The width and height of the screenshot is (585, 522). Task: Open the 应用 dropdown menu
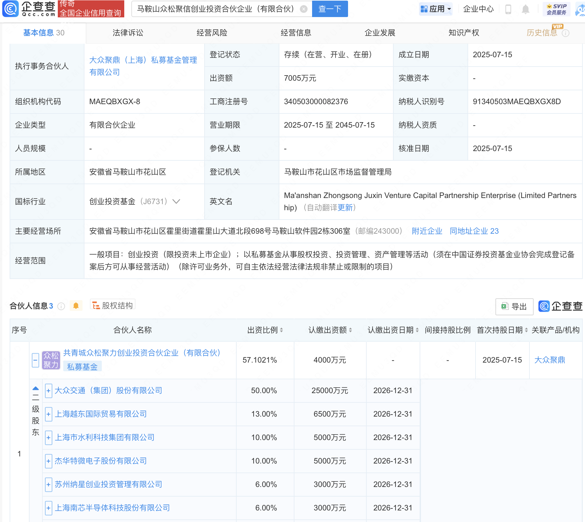pyautogui.click(x=436, y=9)
